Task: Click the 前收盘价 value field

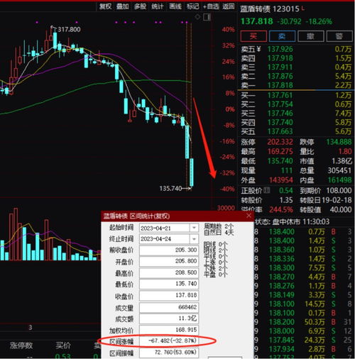Action: click(x=169, y=250)
